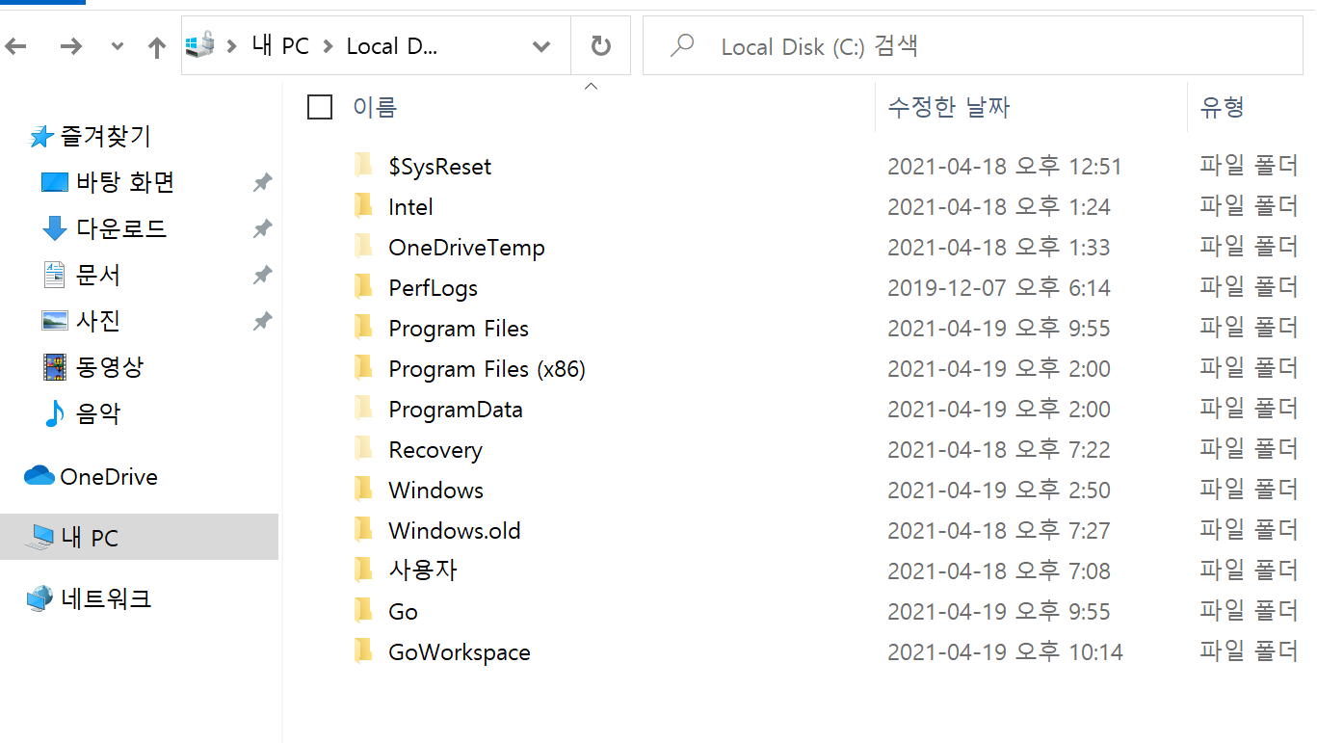Select the GoWorkspace folder name
This screenshot has width=1317, height=743.
[460, 652]
